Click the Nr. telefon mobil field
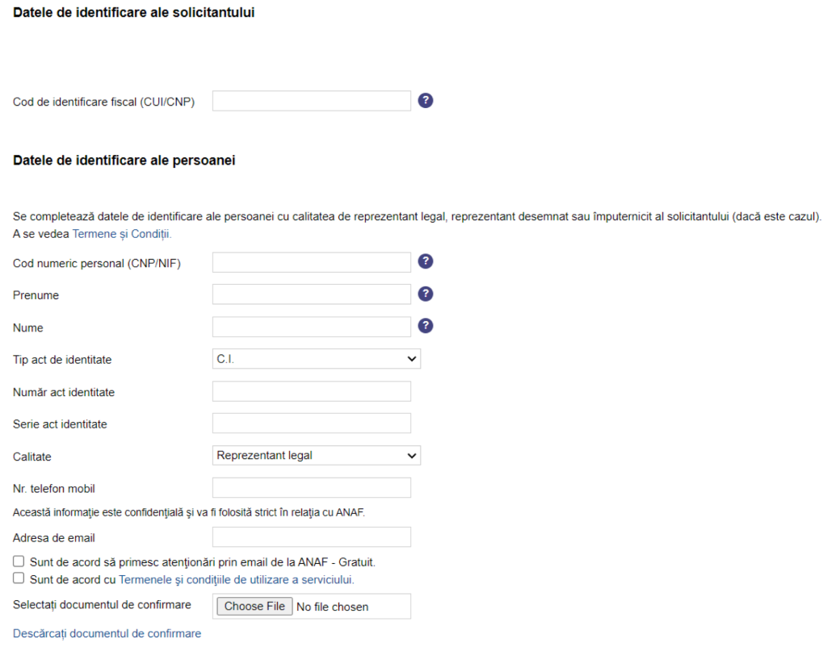Image resolution: width=827 pixels, height=647 pixels. point(311,487)
